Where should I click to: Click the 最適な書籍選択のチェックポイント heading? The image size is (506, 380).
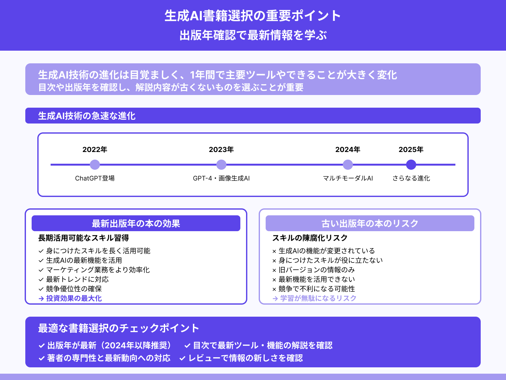point(119,328)
